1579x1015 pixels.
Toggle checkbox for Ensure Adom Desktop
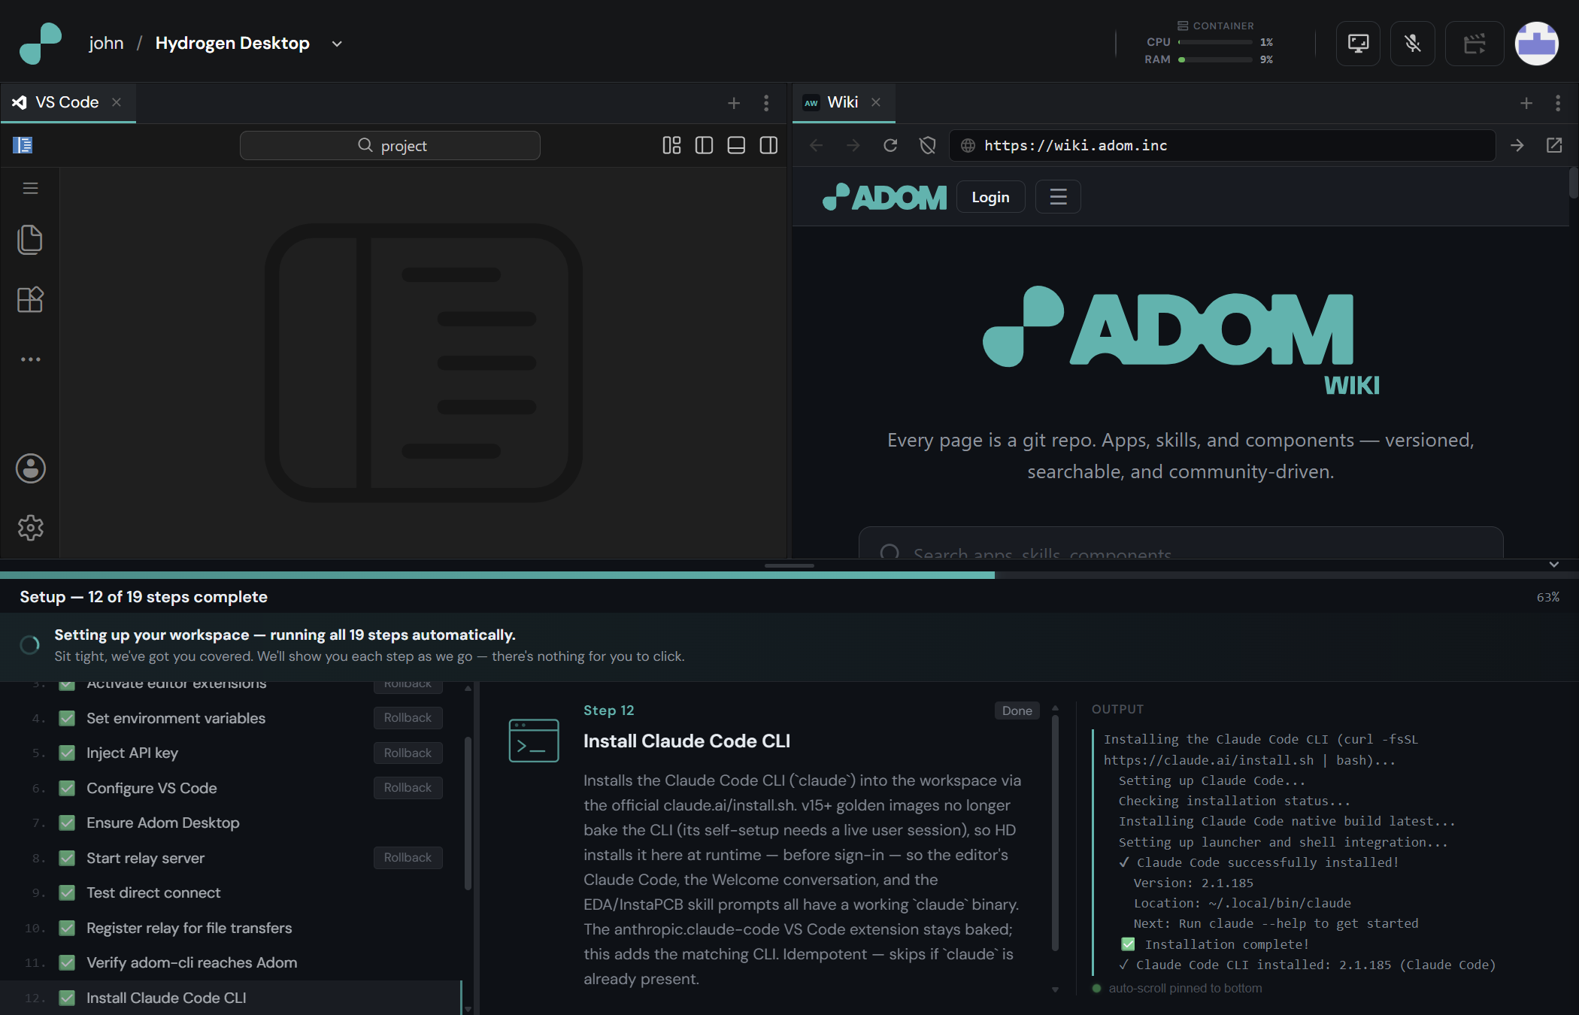(x=67, y=823)
